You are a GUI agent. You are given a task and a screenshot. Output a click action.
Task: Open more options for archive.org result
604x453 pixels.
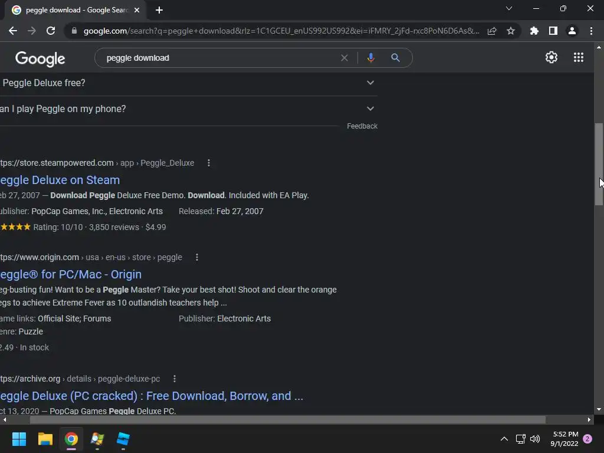pyautogui.click(x=175, y=379)
